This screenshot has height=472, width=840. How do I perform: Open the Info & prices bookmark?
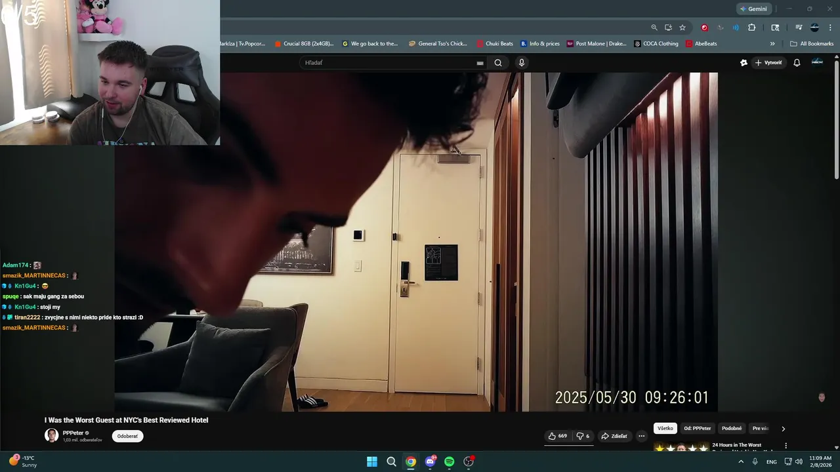coord(540,44)
